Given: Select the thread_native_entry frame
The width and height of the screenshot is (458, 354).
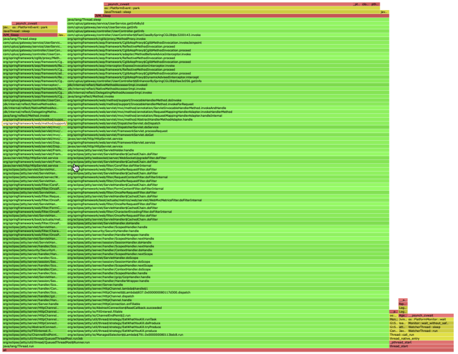Looking at the screenshot, I should tap(422, 339).
